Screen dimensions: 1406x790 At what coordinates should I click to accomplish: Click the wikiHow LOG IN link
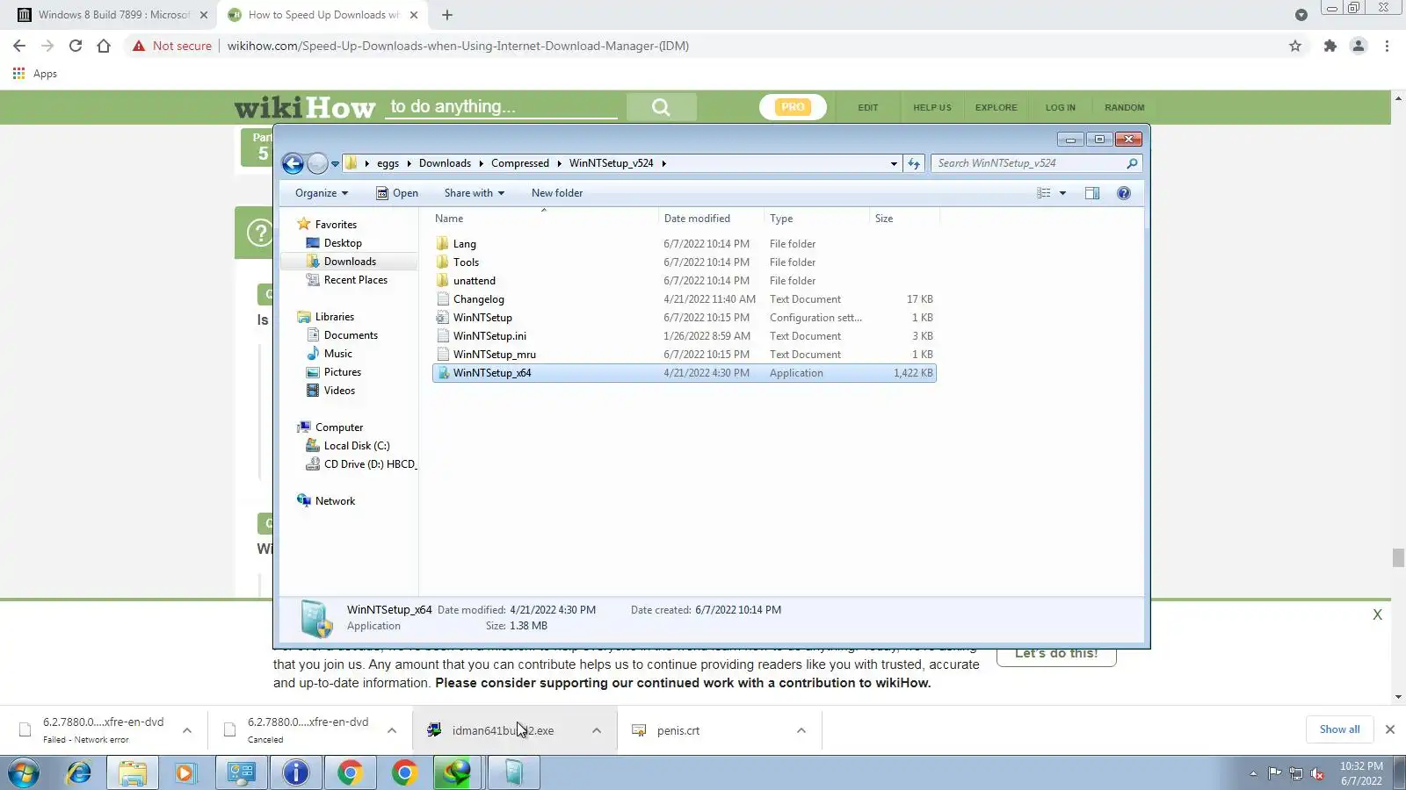[x=1060, y=107]
